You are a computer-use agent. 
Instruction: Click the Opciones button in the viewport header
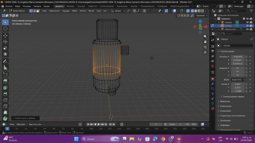pos(201,16)
